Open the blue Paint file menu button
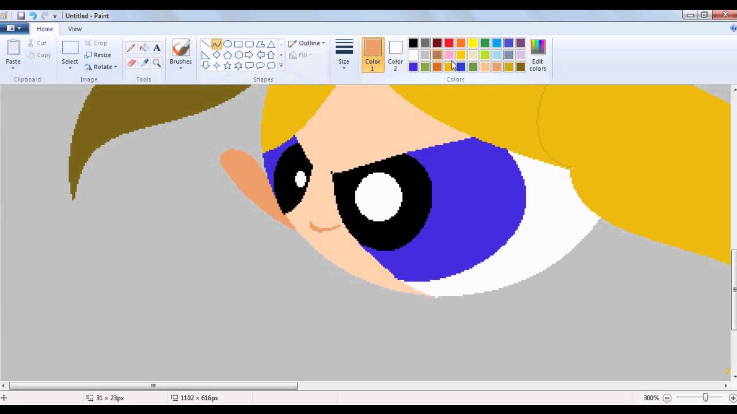Screen dimensions: 737x414 (x=14, y=28)
